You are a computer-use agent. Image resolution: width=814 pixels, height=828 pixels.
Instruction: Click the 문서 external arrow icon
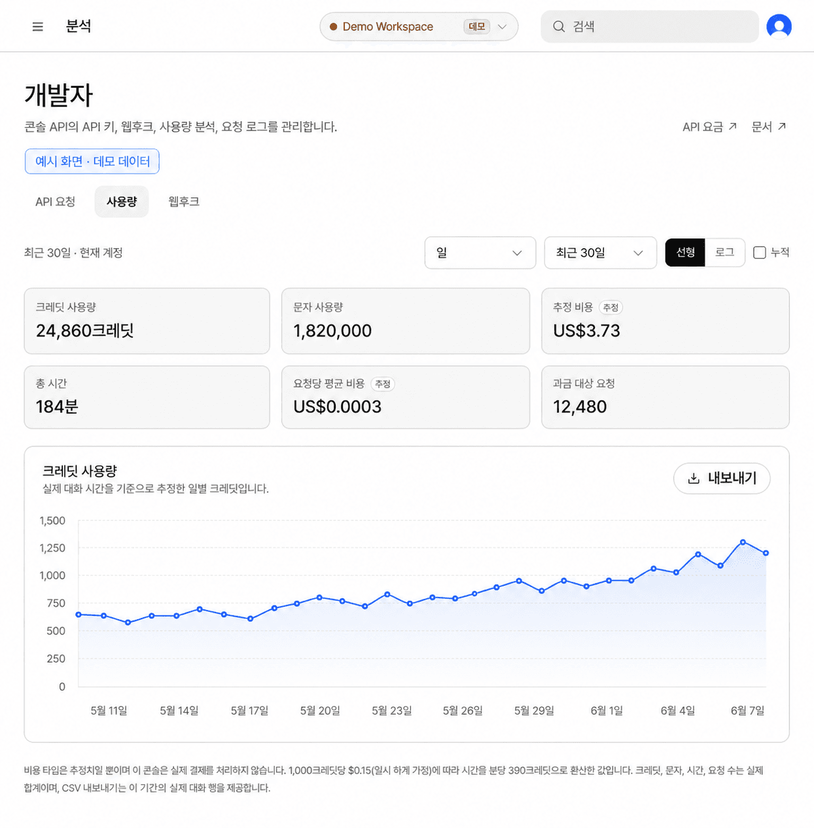(x=782, y=126)
